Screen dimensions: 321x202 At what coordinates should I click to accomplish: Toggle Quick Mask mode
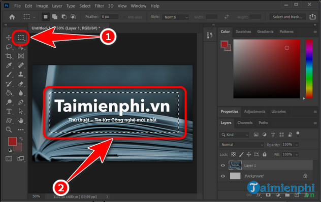tap(9, 159)
